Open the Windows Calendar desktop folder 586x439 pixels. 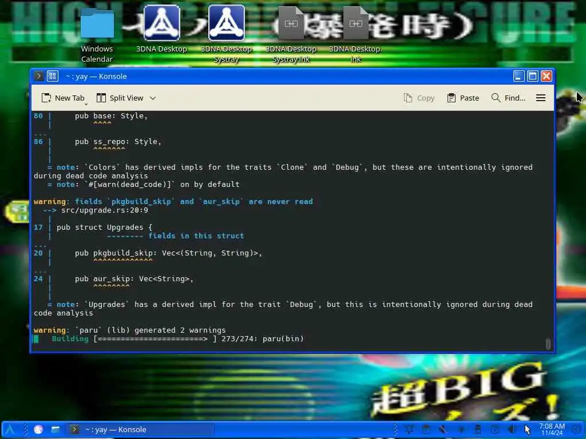coord(97,35)
